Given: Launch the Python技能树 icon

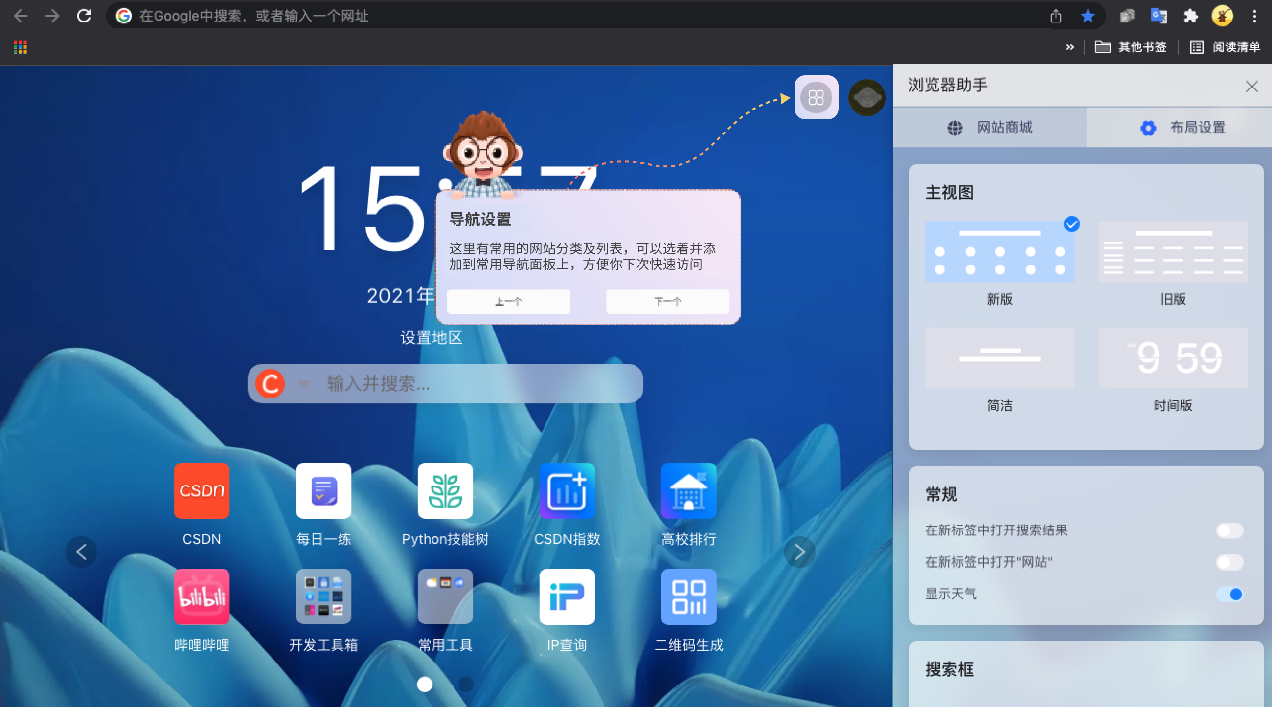Looking at the screenshot, I should pyautogui.click(x=445, y=490).
